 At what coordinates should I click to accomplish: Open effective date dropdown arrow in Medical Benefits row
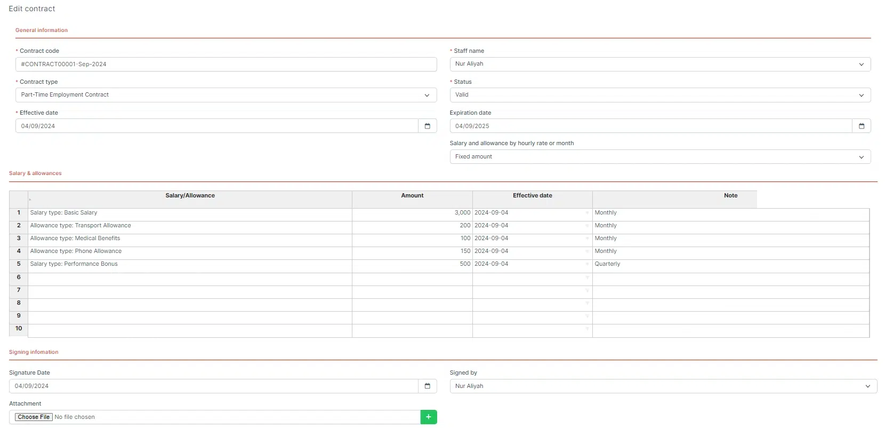[x=588, y=239]
